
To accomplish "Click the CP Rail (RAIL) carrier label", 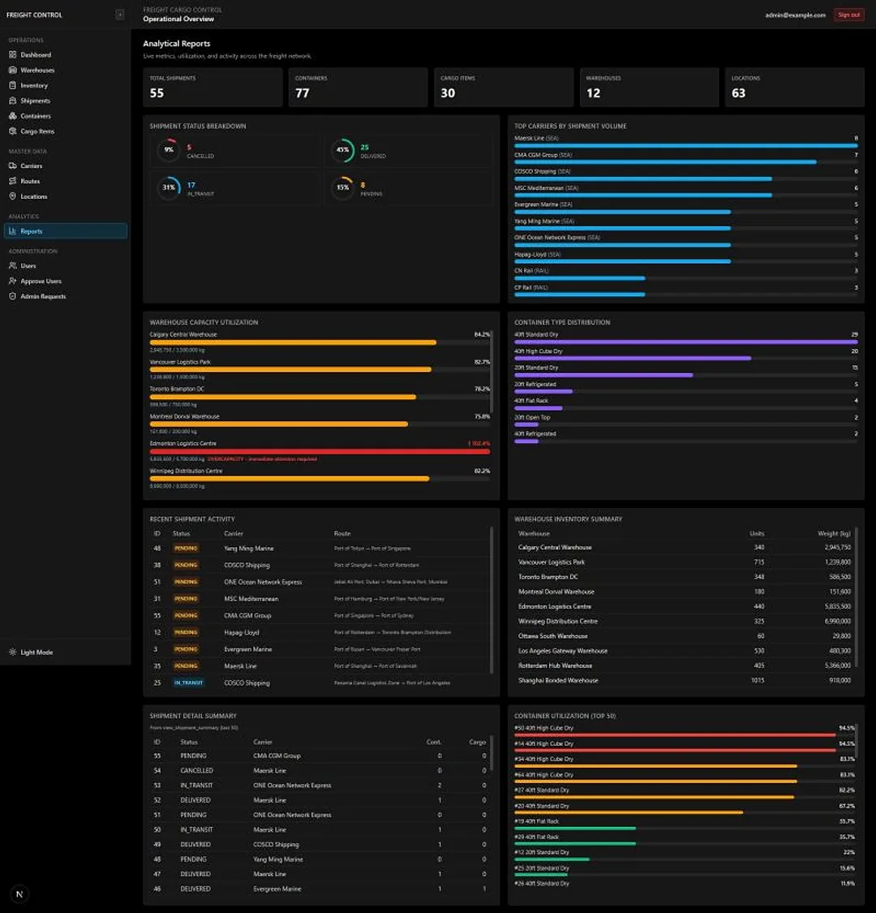I will [530, 287].
